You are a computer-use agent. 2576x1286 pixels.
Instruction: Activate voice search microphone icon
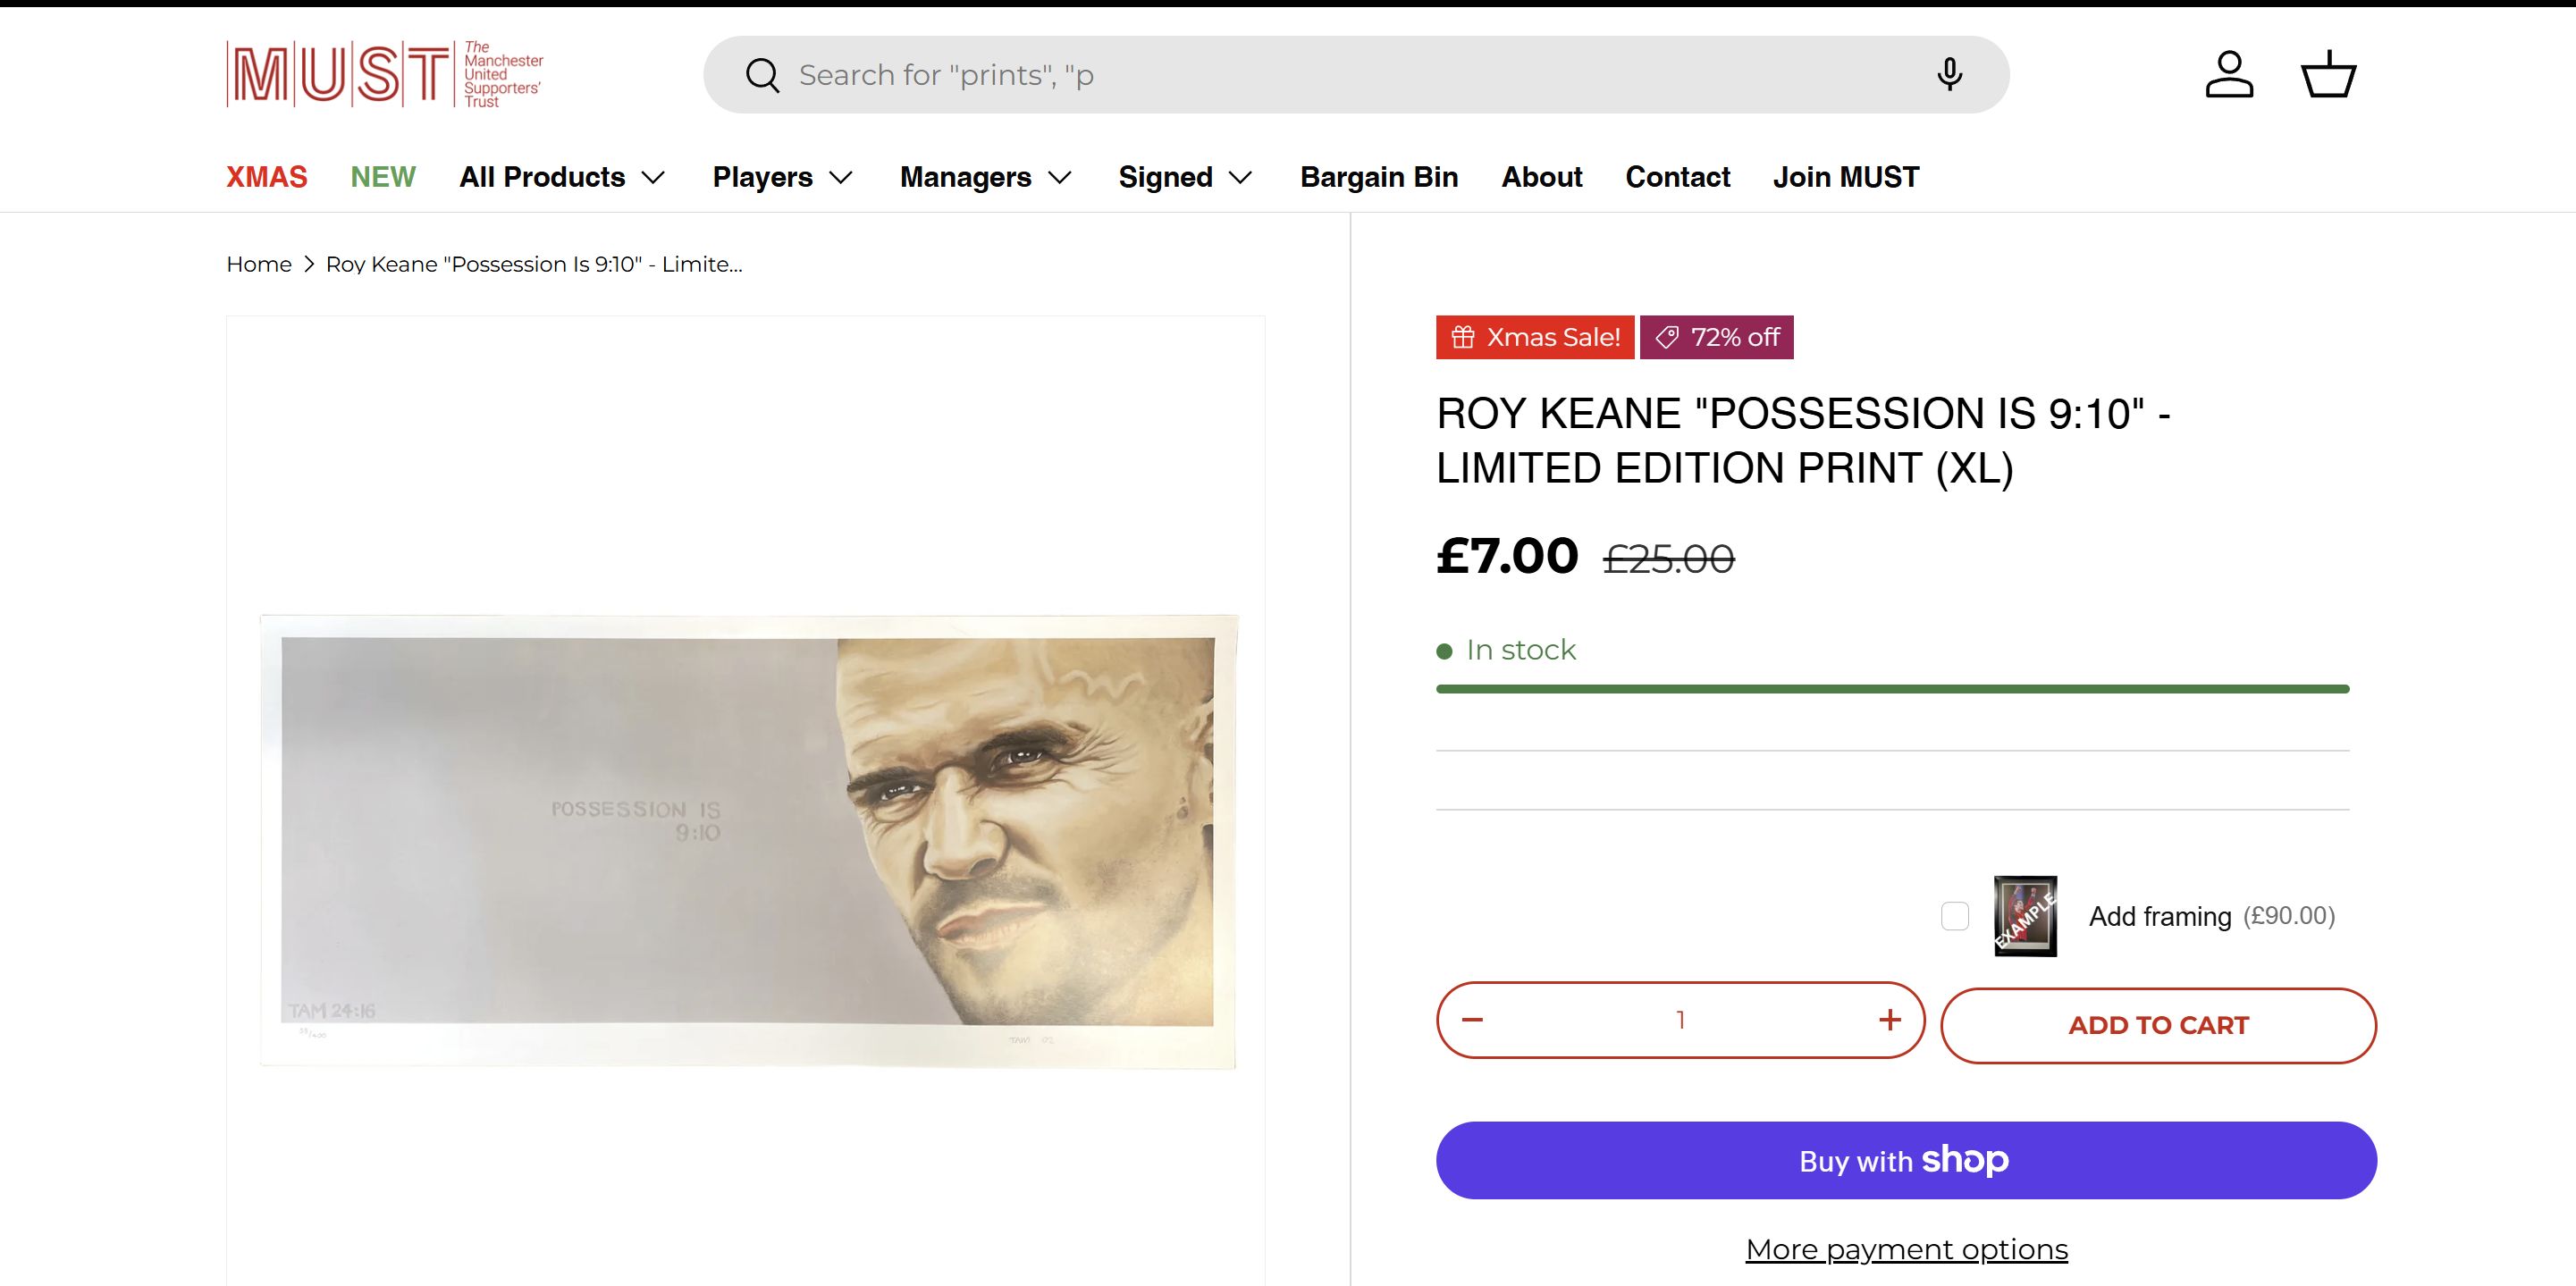[x=1949, y=75]
